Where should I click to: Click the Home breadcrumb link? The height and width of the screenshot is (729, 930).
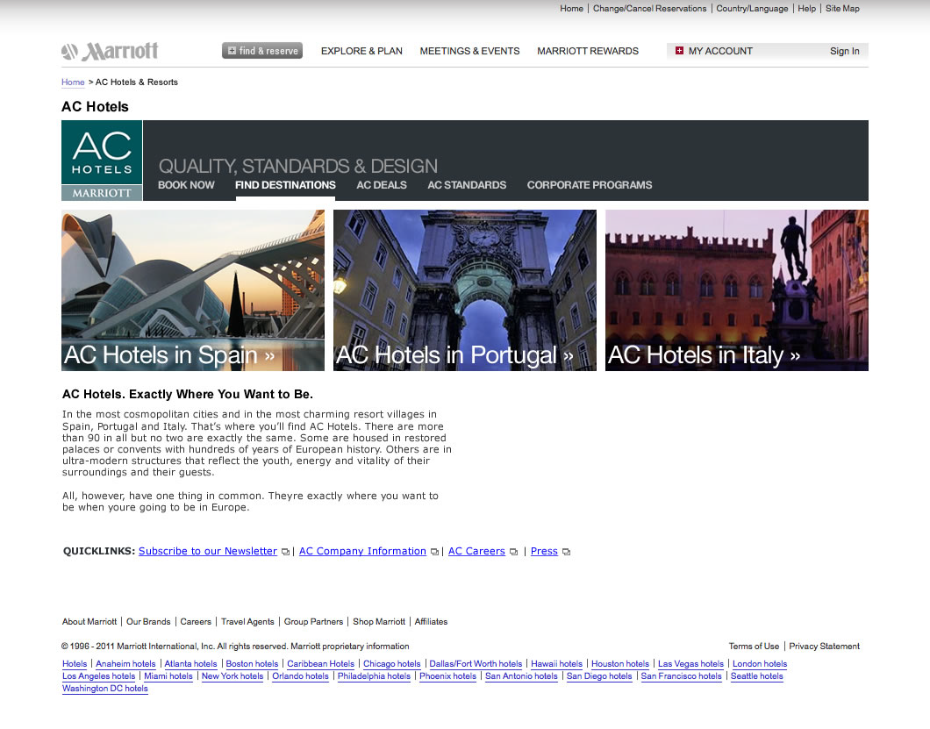tap(73, 82)
